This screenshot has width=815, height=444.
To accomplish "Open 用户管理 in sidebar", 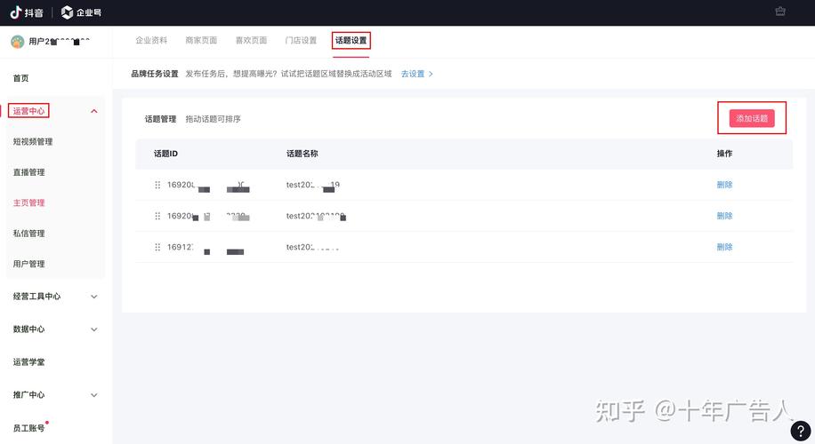I will click(28, 264).
